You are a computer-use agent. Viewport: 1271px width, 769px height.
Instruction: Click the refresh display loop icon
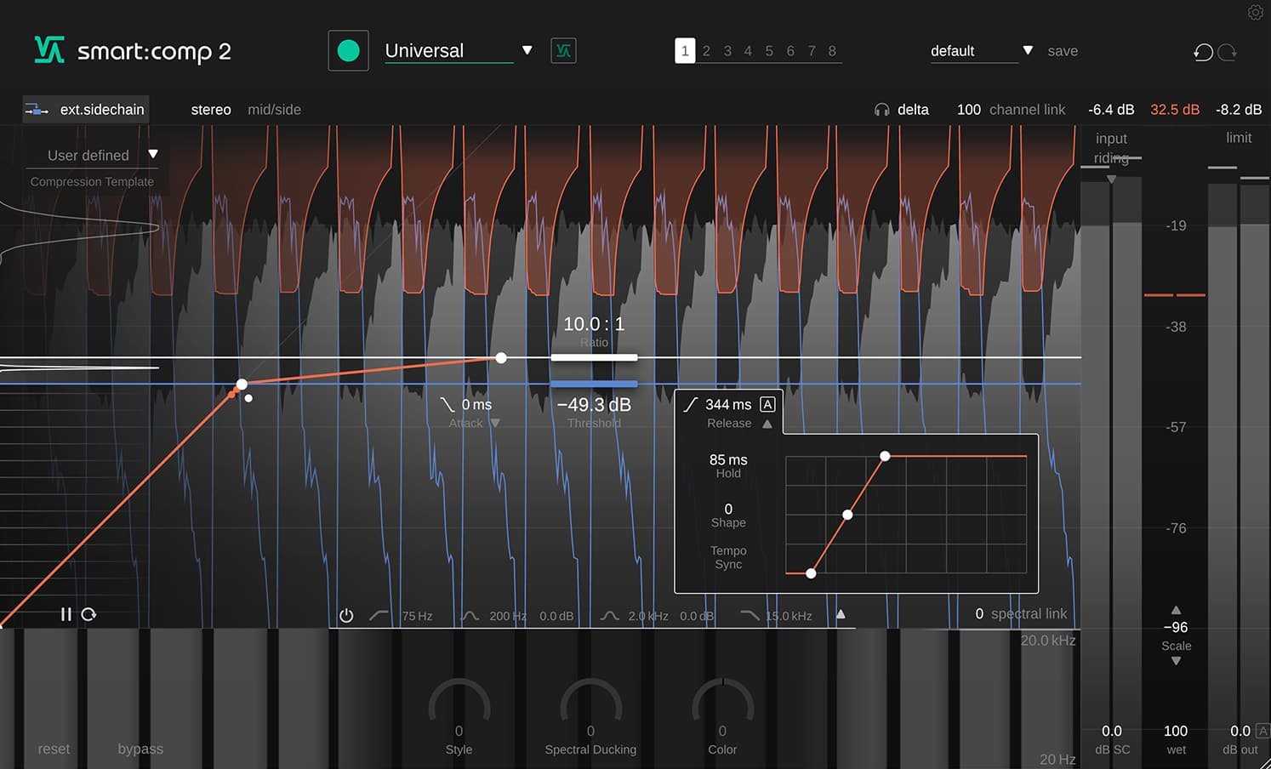88,614
